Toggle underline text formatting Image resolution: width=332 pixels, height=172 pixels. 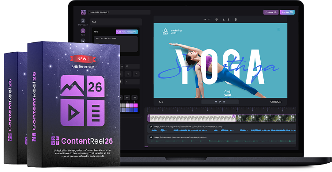pos(128,74)
